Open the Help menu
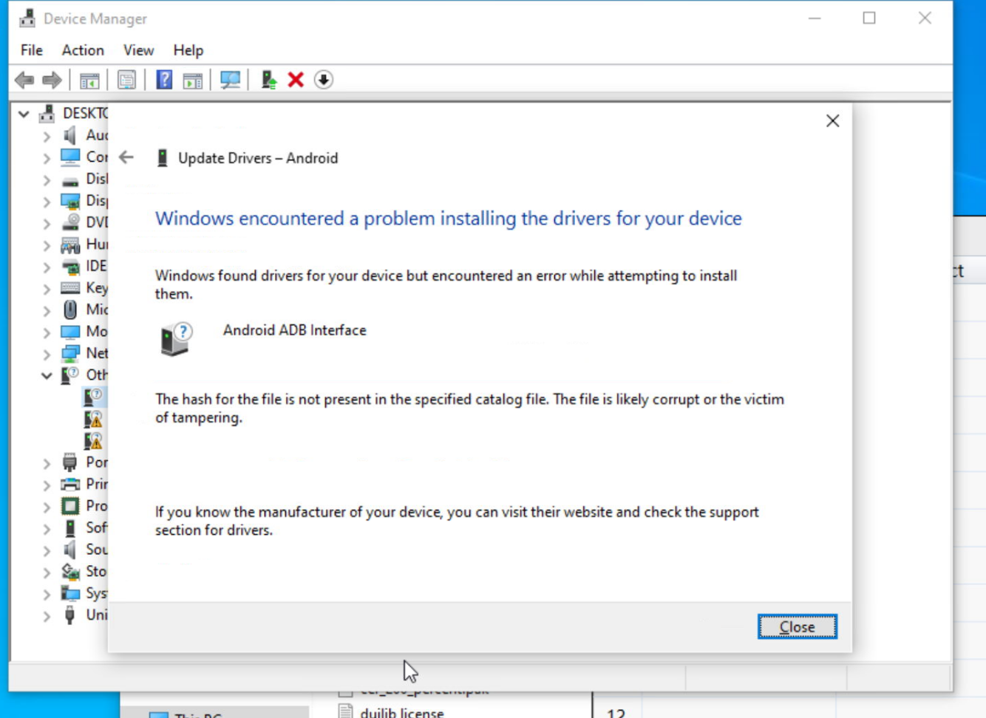This screenshot has width=986, height=718. click(x=188, y=50)
